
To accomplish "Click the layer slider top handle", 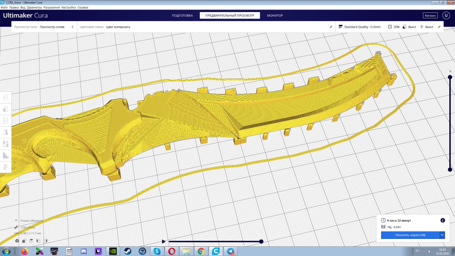I will click(450, 77).
